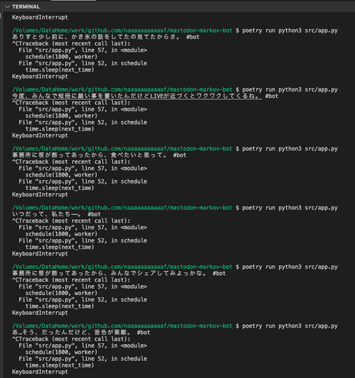Click schedule(1800, worker) under the 食べたいと思って traceback
Viewport: 355px width, 378px height.
click(61, 175)
